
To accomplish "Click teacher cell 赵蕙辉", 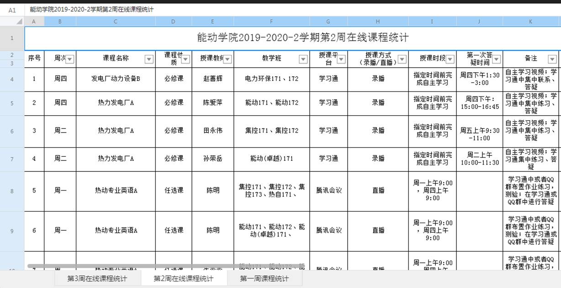I will 213,79.
